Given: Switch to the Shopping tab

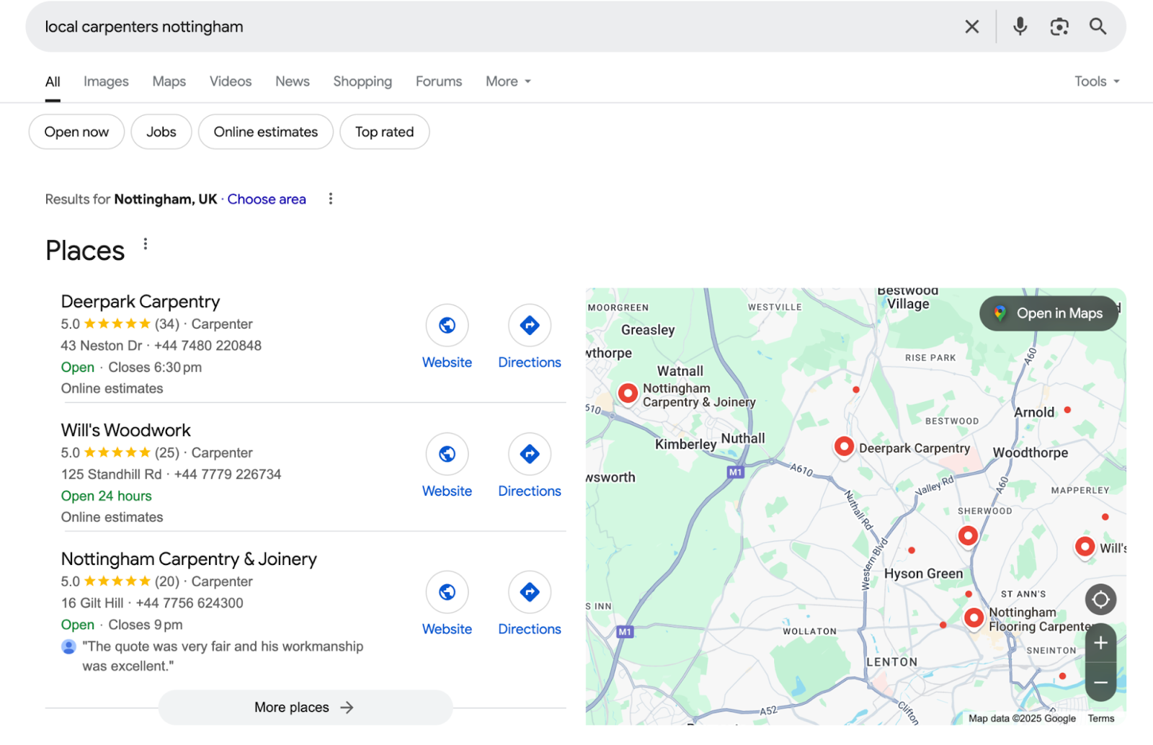Looking at the screenshot, I should pos(362,81).
